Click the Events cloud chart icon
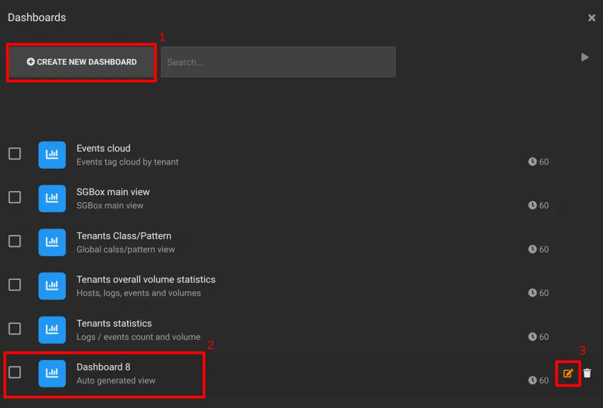603x408 pixels. (52, 155)
